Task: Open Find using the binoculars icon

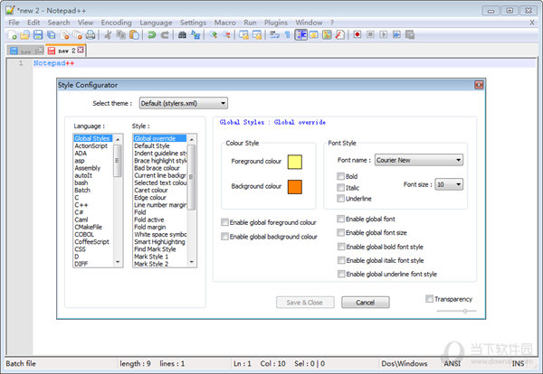Action: [182, 35]
